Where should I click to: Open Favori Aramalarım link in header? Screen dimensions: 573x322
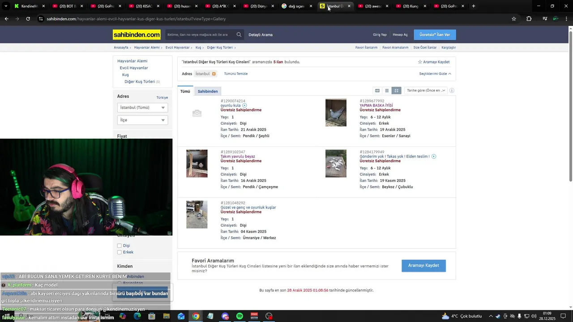click(x=395, y=47)
